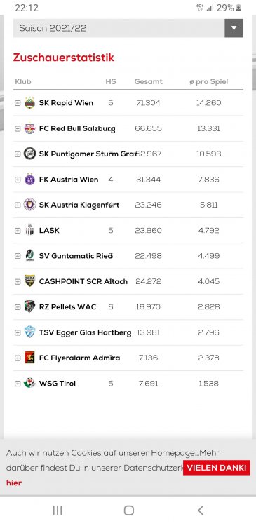Click the WSG Tirol club logo
Viewport: 256px width, 526px height.
[30, 384]
